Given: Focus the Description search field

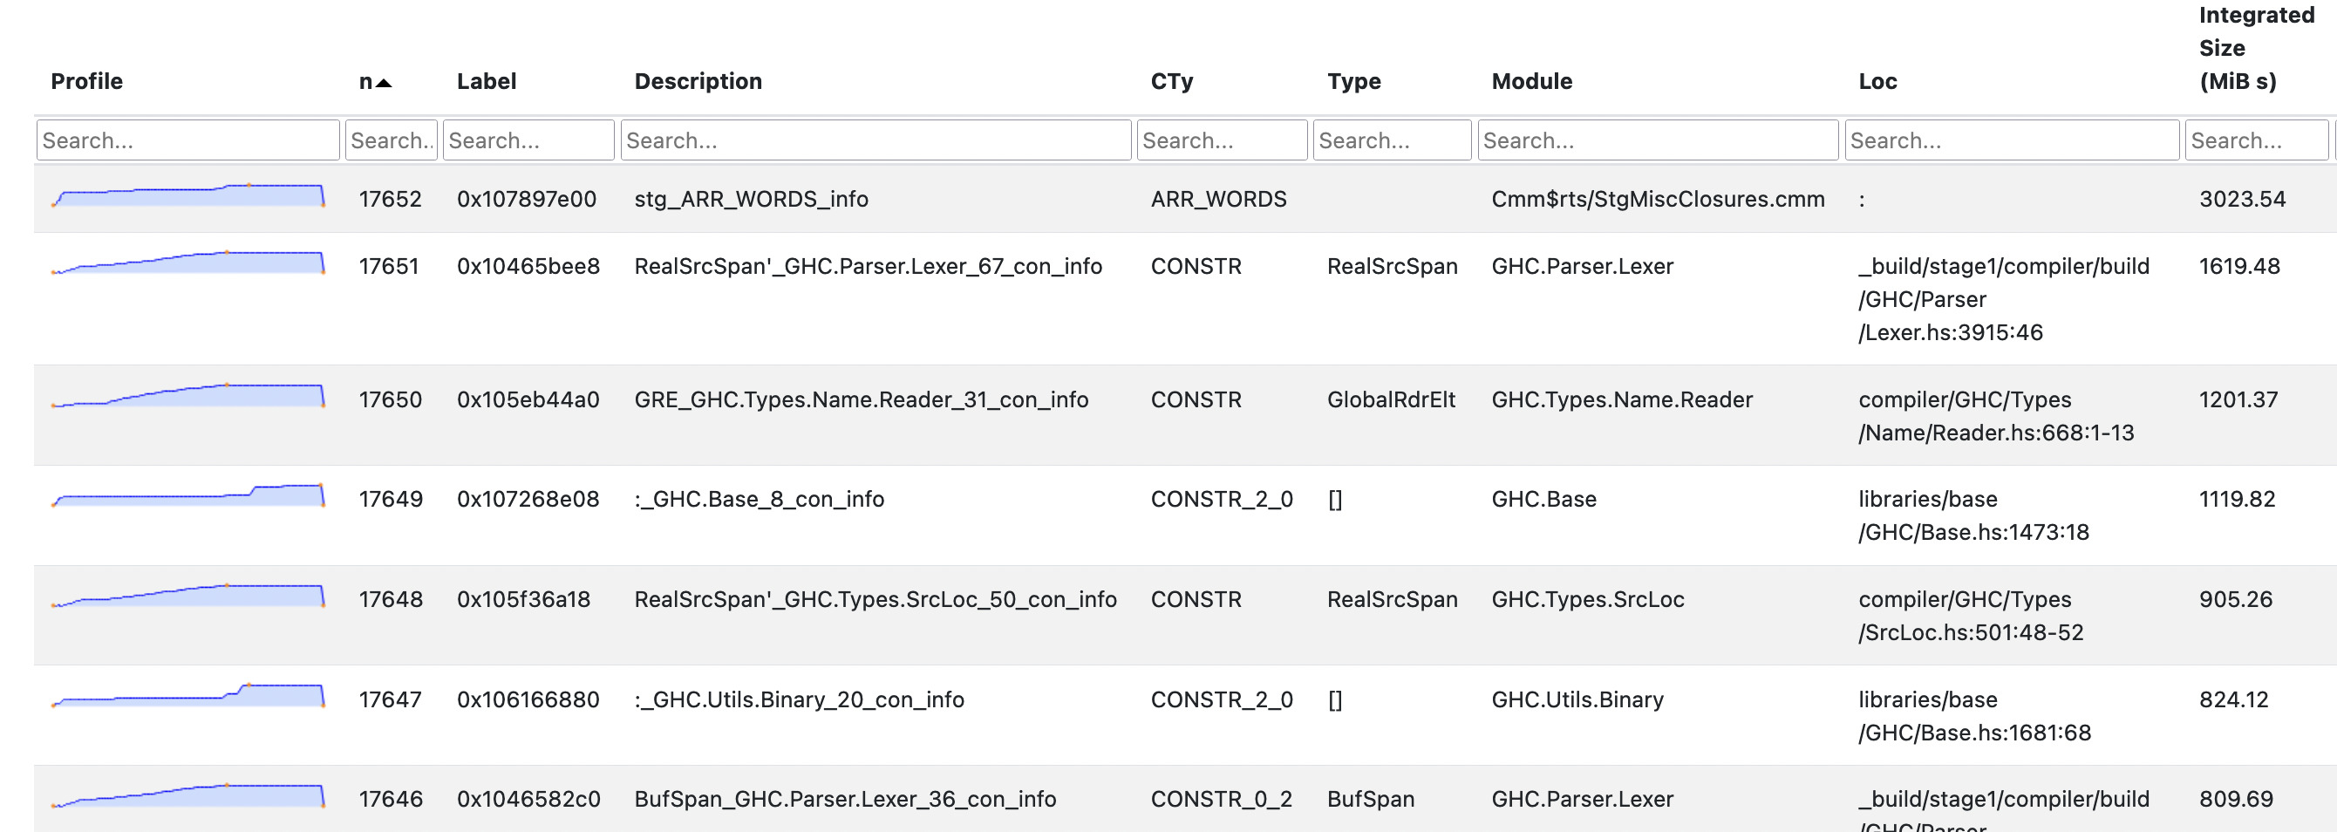Looking at the screenshot, I should pyautogui.click(x=875, y=140).
